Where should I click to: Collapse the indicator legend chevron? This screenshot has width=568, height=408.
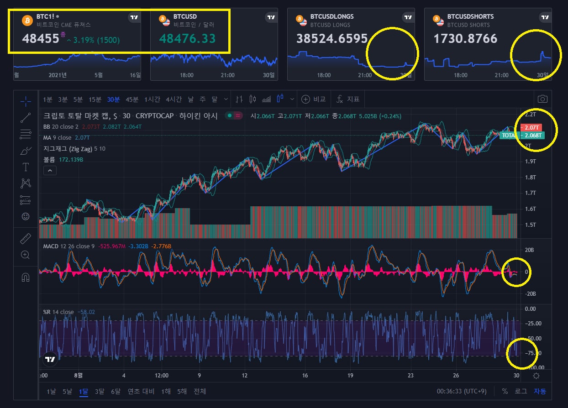pos(50,170)
